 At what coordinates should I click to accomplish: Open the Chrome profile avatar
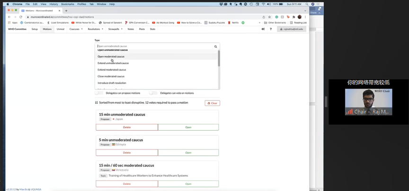coord(300,17)
